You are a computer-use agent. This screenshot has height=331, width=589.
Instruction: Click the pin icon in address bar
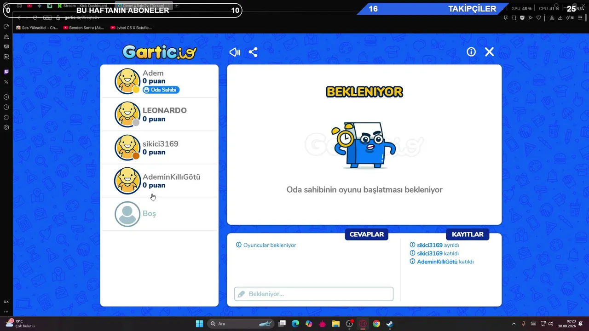click(506, 17)
